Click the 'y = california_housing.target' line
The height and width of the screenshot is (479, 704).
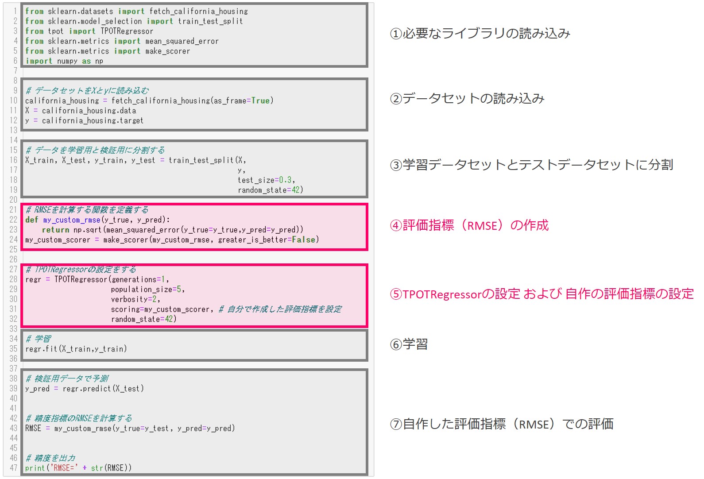tap(84, 120)
